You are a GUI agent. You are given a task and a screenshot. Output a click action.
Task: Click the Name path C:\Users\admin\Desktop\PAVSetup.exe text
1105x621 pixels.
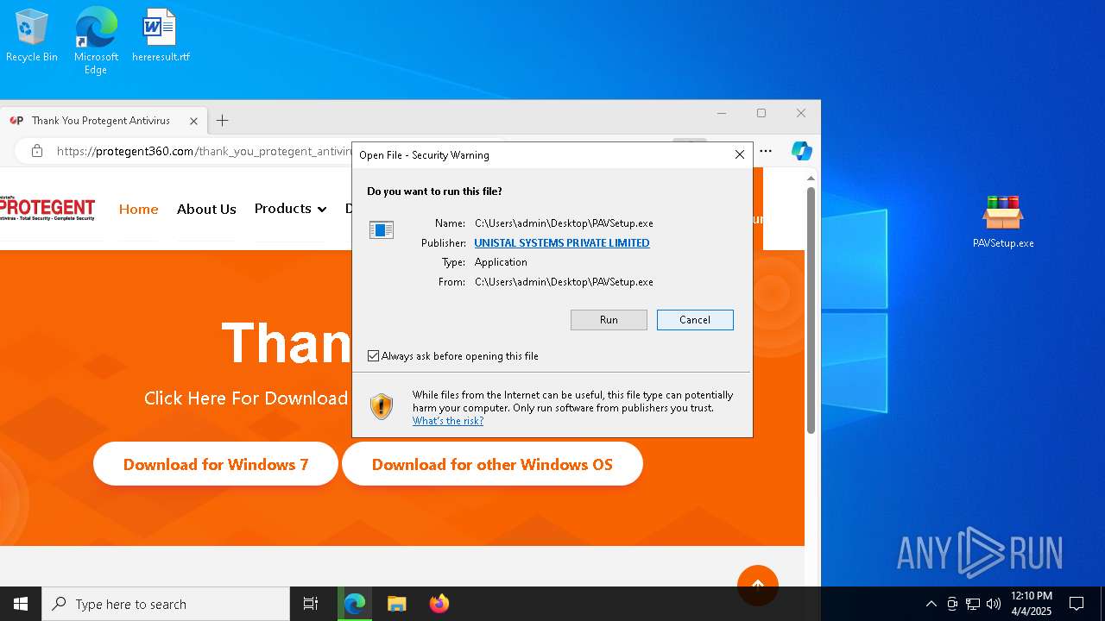564,223
